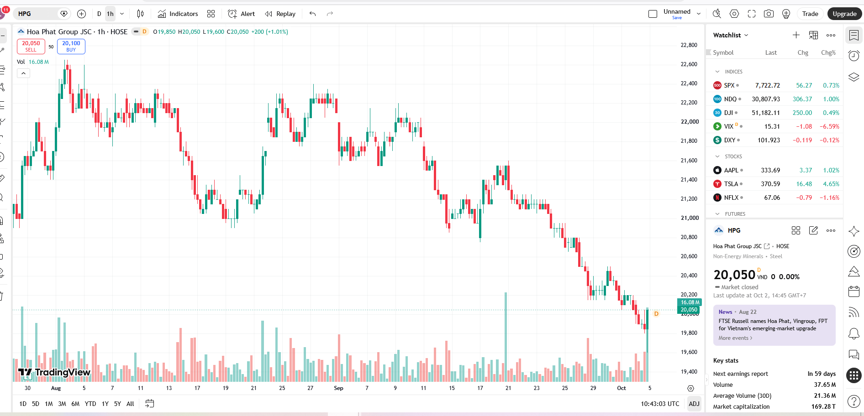Image resolution: width=864 pixels, height=416 pixels.
Task: Open the Alerts clock icon in right sidebar
Action: (854, 56)
